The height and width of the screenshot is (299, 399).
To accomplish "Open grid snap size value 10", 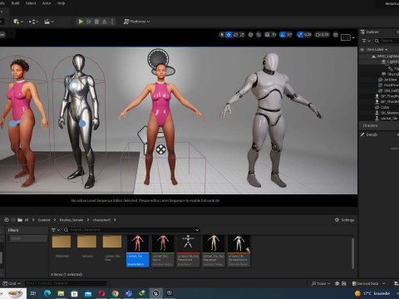I will point(273,35).
